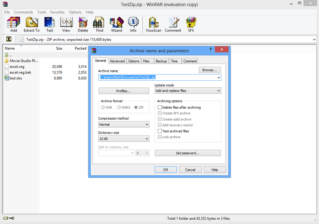Image resolution: width=319 pixels, height=224 pixels.
Task: Open the Update mode dropdown
Action: 188,91
